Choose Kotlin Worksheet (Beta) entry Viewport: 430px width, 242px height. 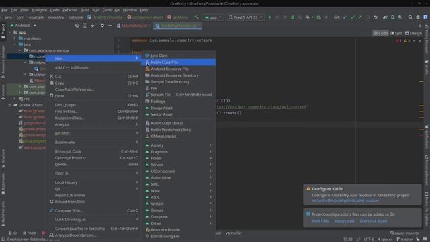click(178, 130)
